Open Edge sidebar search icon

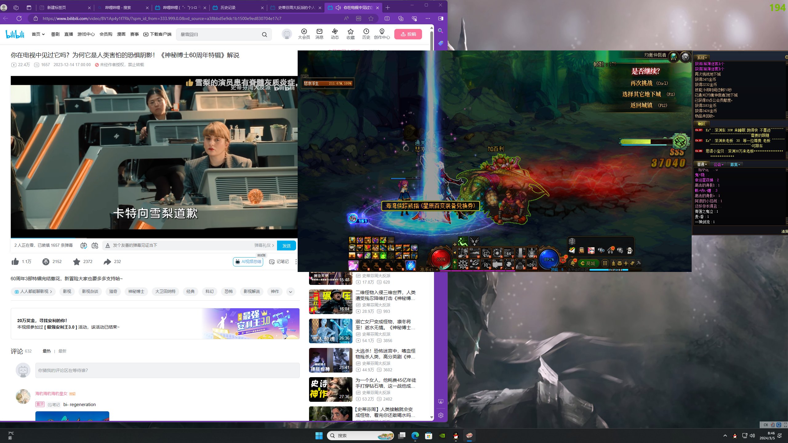pos(440,31)
